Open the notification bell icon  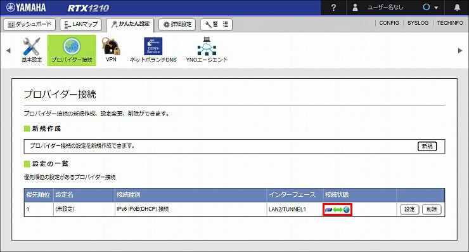click(457, 8)
